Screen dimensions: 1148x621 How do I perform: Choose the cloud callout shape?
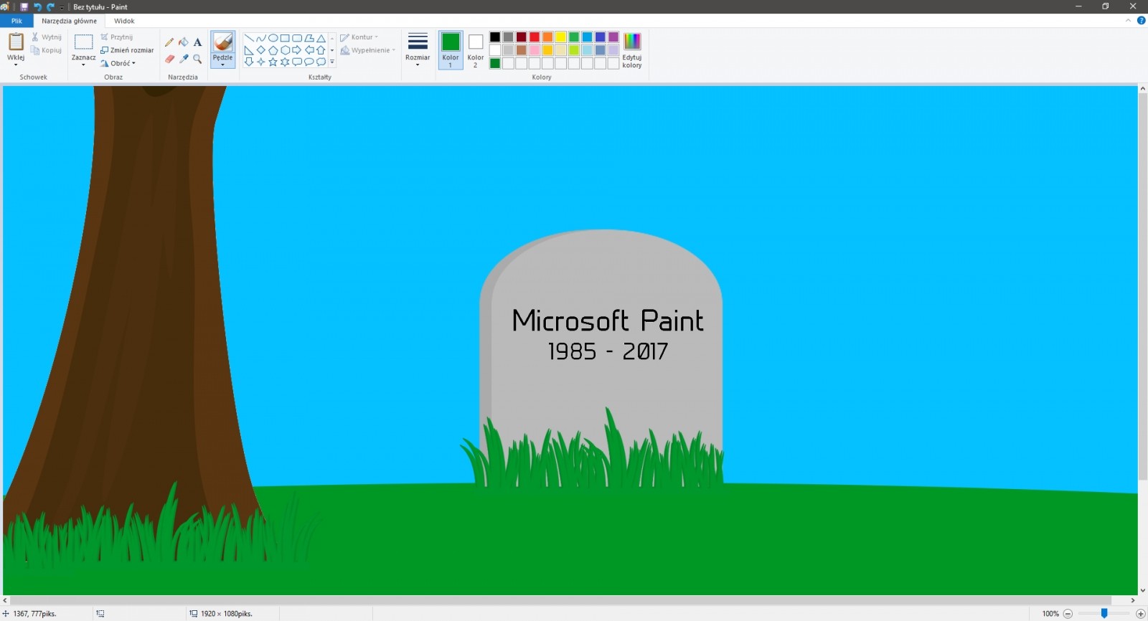point(321,62)
